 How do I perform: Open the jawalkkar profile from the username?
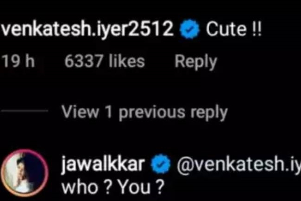[x=103, y=164]
